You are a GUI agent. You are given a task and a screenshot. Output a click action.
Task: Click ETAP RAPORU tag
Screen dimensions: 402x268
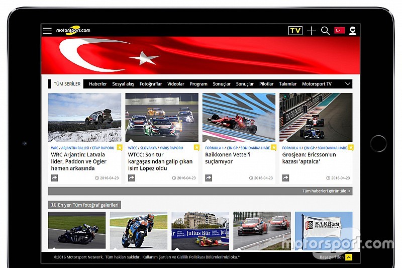tap(103, 148)
